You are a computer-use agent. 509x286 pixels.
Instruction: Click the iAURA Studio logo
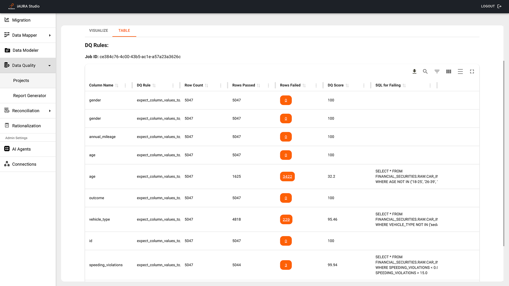pos(12,6)
